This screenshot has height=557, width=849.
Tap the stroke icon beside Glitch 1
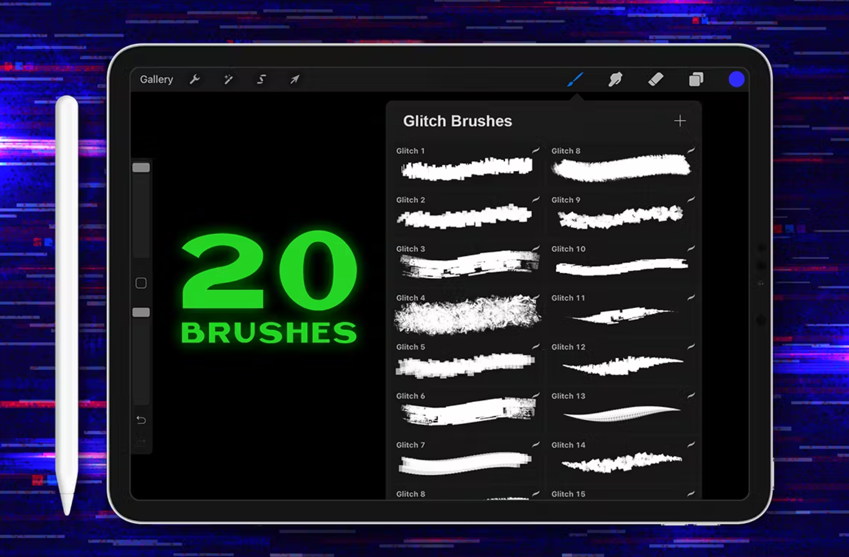tap(536, 150)
